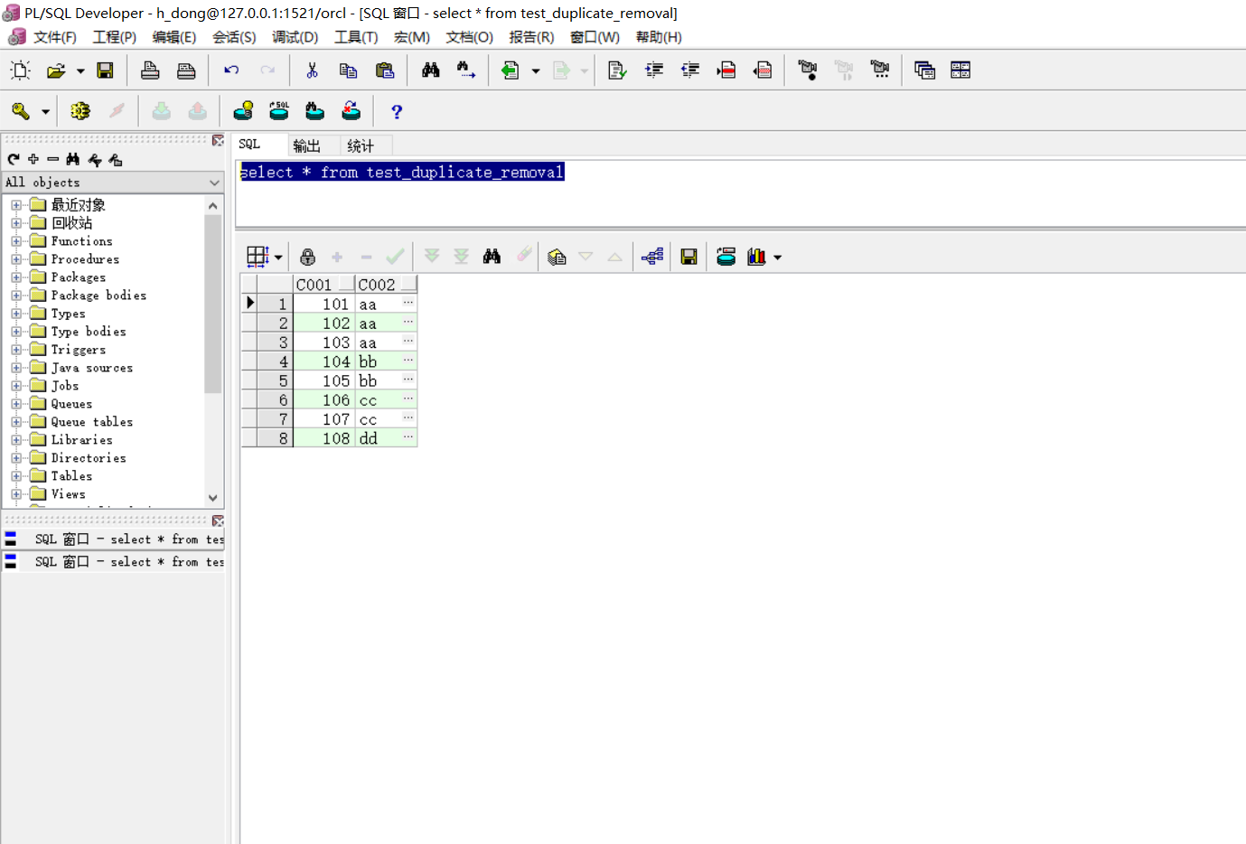Click the Print icon
1246x844 pixels.
pos(150,70)
